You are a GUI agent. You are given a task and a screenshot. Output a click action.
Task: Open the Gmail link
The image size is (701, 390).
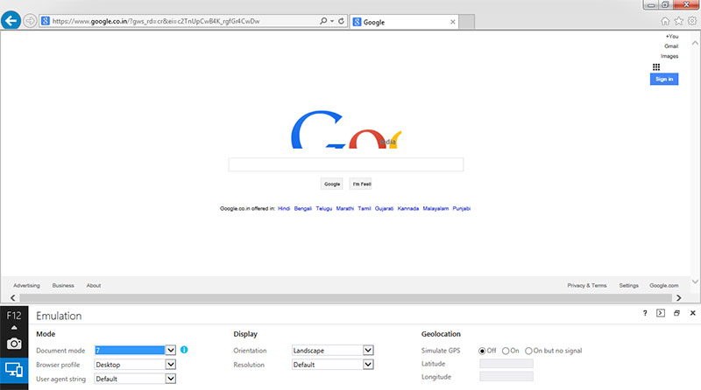pyautogui.click(x=671, y=46)
